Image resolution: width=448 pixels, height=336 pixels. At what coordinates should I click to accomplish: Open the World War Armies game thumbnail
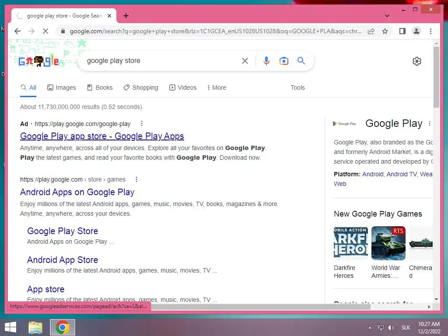point(388,243)
